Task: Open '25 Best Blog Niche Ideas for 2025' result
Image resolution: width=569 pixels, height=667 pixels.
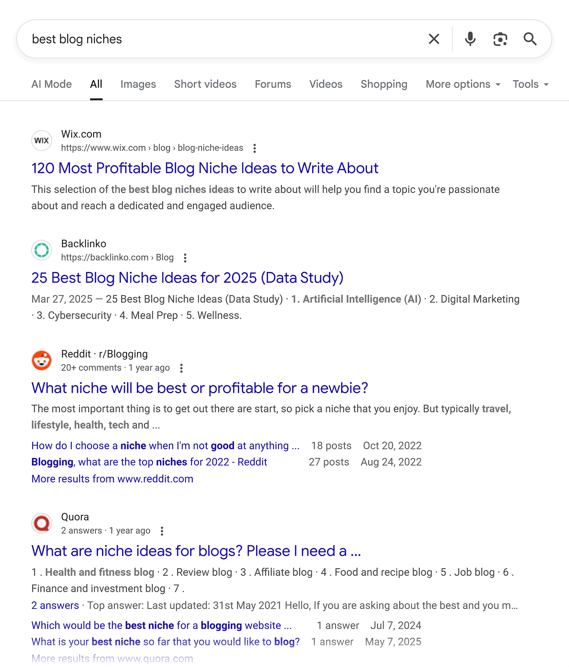Action: coord(187,277)
